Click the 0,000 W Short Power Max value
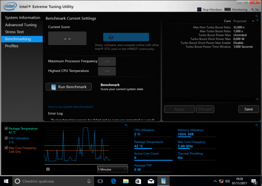Viewport: 262px width, 186px height. (238, 39)
